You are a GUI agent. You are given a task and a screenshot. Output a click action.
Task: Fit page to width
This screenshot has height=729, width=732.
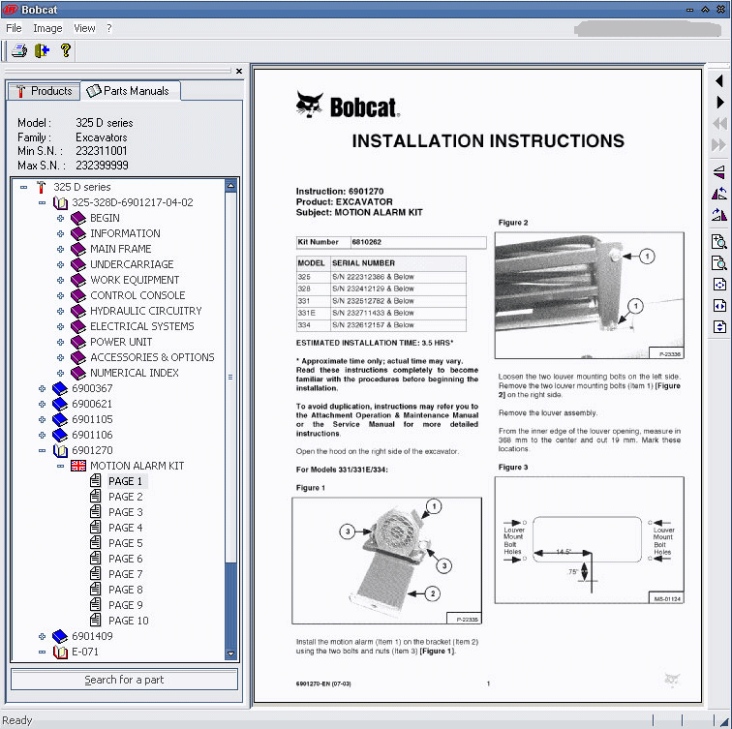719,306
